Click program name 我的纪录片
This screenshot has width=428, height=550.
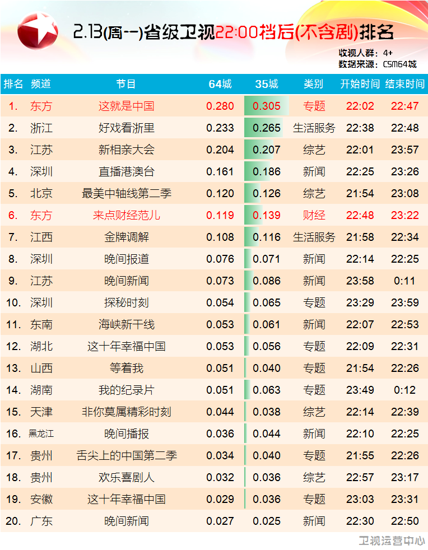pyautogui.click(x=126, y=390)
